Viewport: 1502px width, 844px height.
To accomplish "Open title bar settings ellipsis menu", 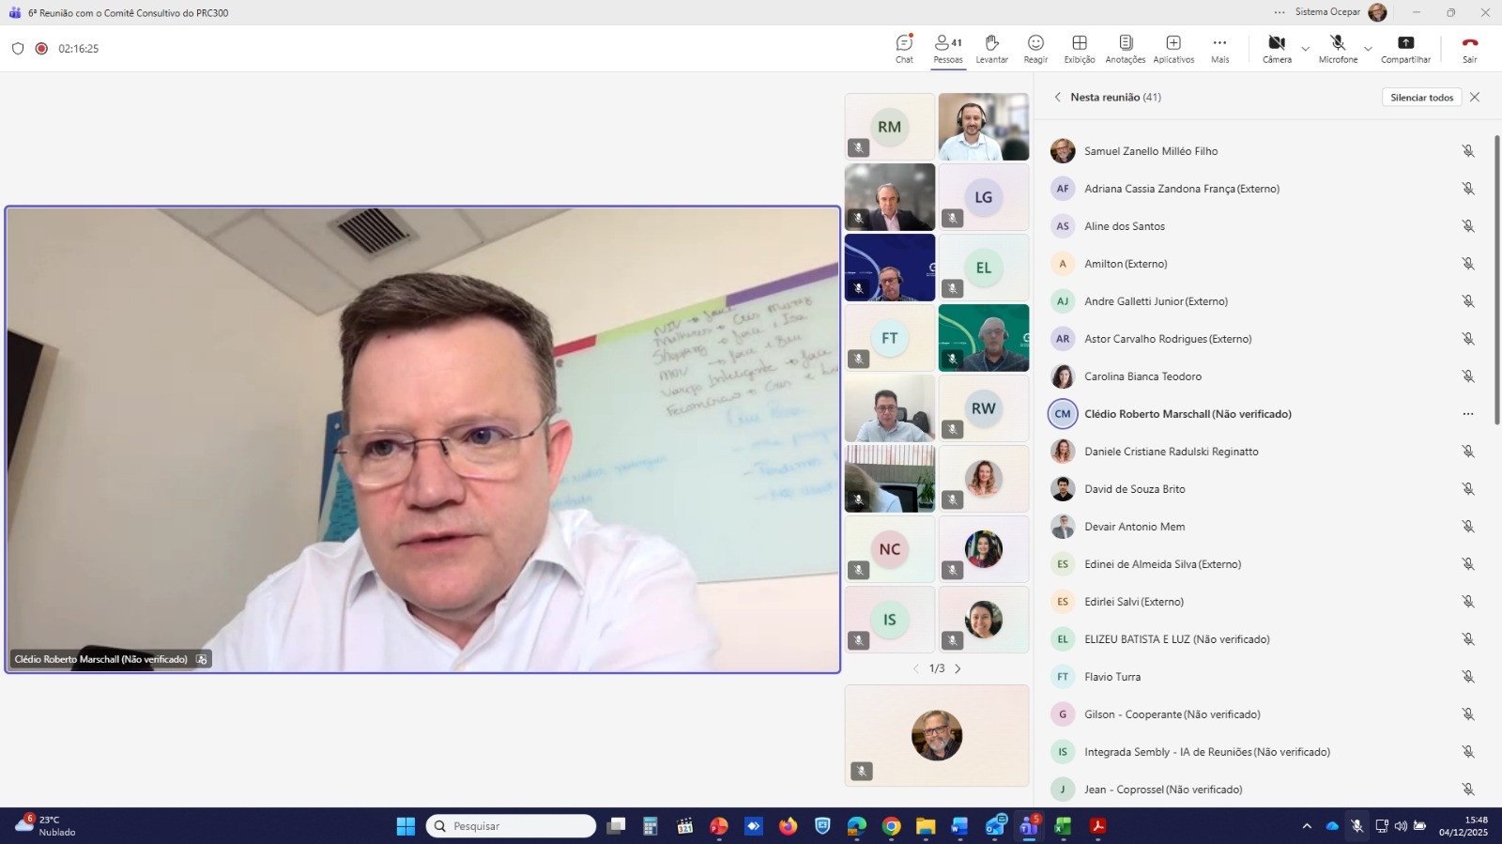I will point(1280,12).
